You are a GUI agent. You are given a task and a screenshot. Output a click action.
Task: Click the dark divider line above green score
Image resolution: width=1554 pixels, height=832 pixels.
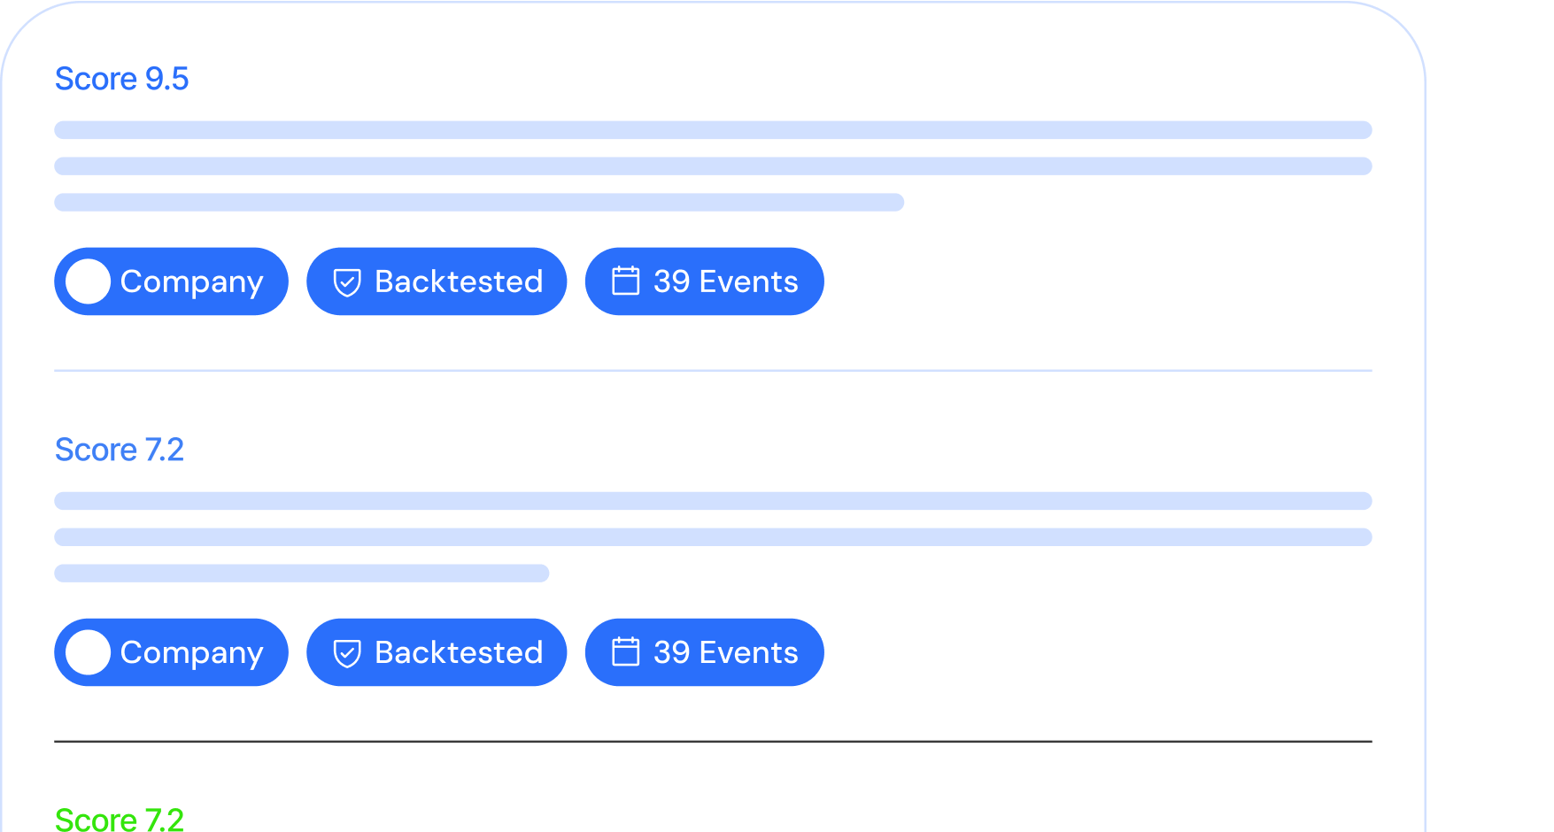[713, 742]
